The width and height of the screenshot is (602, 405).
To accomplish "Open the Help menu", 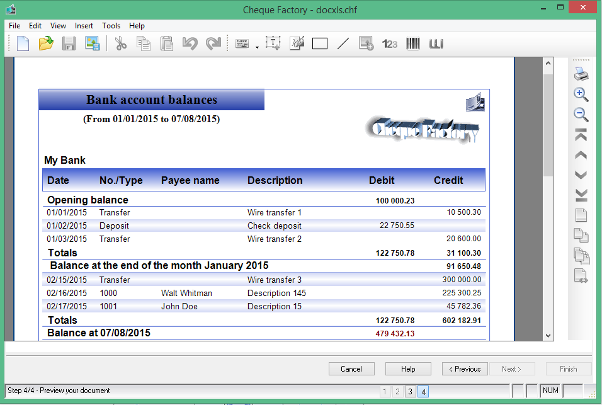I will 137,26.
